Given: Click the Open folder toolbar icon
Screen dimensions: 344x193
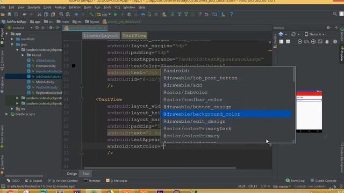Looking at the screenshot, I should pos(3,14).
